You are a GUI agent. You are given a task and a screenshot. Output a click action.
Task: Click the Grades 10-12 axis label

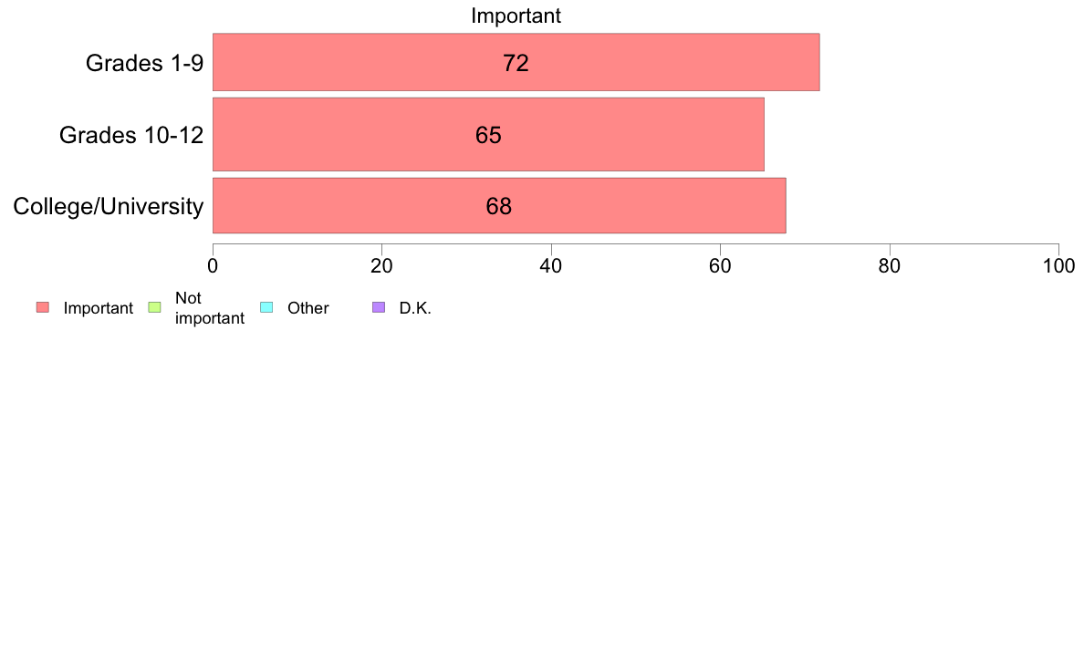(x=131, y=135)
